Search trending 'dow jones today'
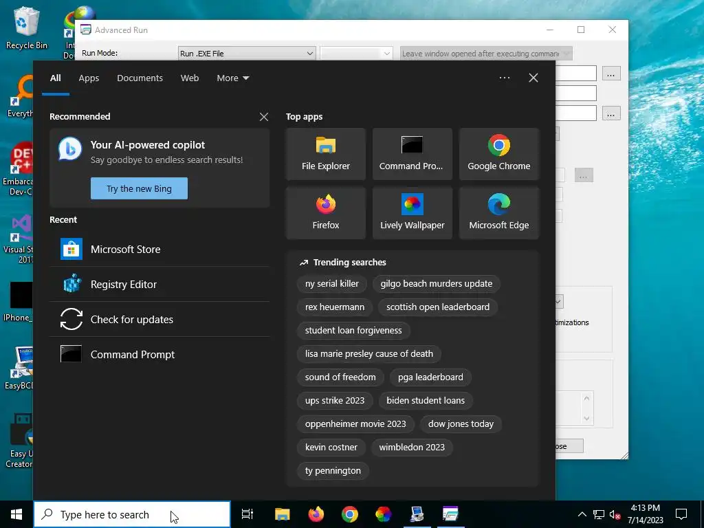 tap(461, 423)
